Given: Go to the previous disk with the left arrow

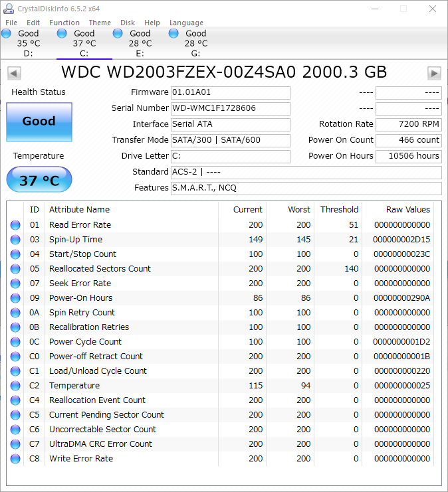Looking at the screenshot, I should (14, 74).
